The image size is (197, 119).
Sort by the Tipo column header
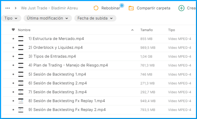click(x=172, y=30)
